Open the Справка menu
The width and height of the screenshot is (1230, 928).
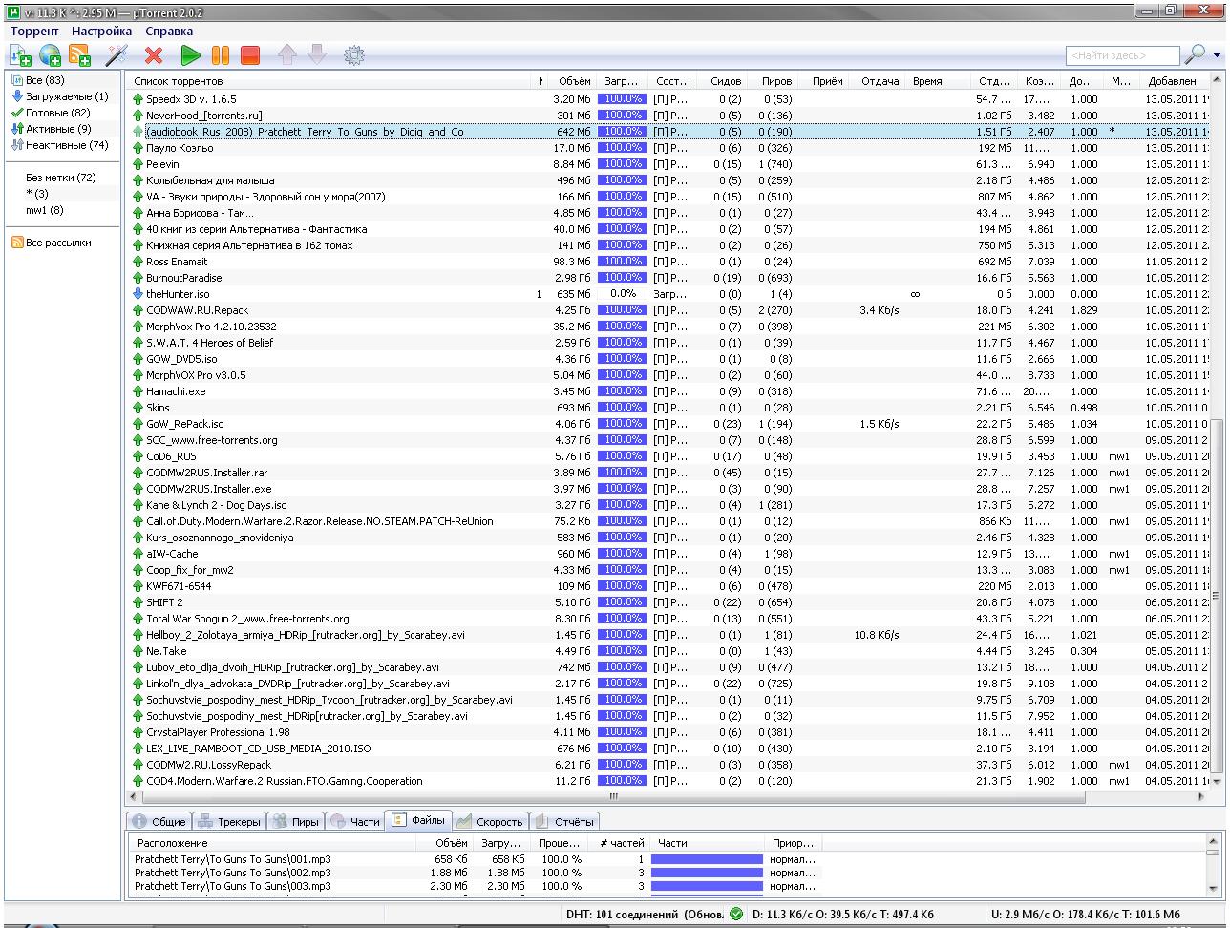pos(169,32)
